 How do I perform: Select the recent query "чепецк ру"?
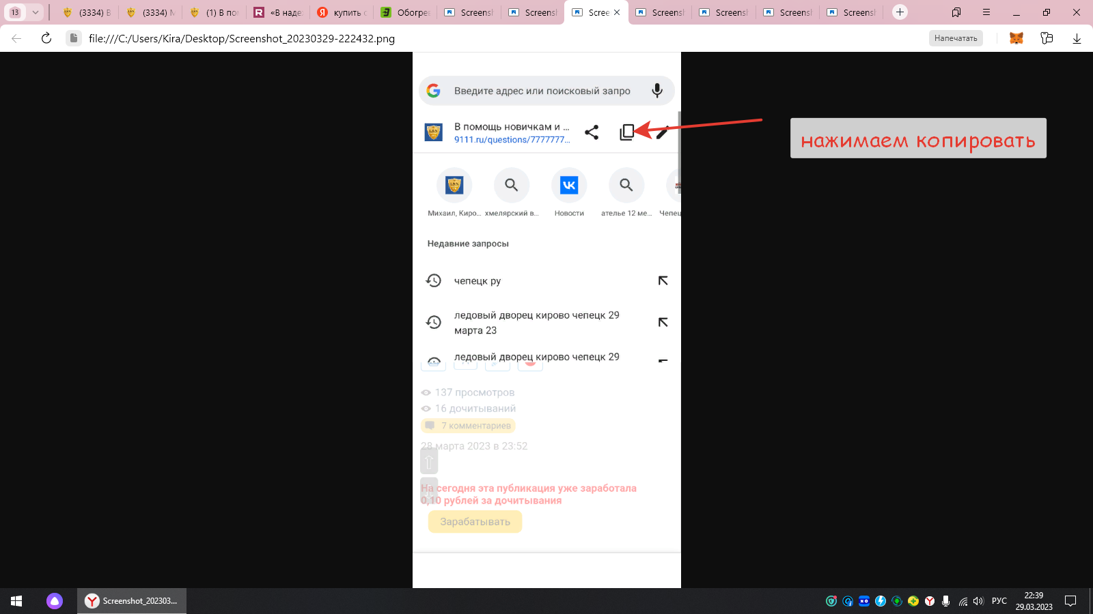pos(478,281)
